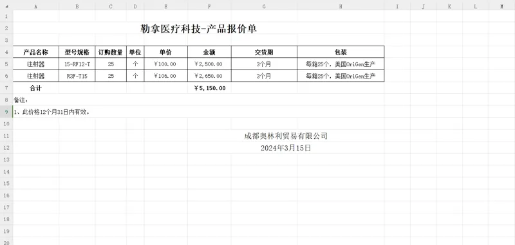The width and height of the screenshot is (515, 245).
Task: Click the title 勒拿医疗科技-产品报价单
Action: [x=199, y=29]
